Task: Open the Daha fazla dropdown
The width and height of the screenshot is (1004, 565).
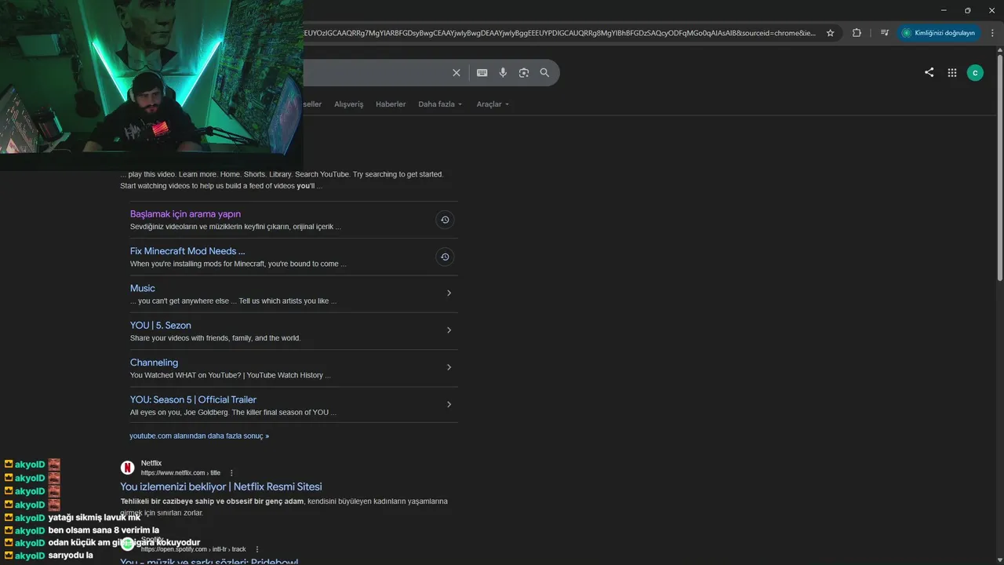Action: (x=440, y=104)
